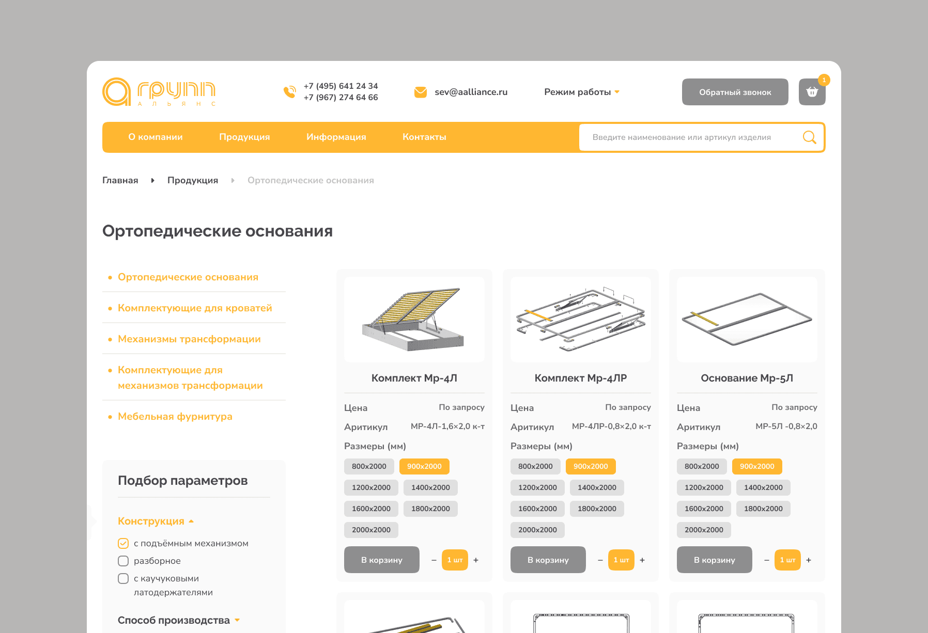Toggle 'с подъёмным механизмом' checkbox
The width and height of the screenshot is (928, 633).
[x=123, y=543]
